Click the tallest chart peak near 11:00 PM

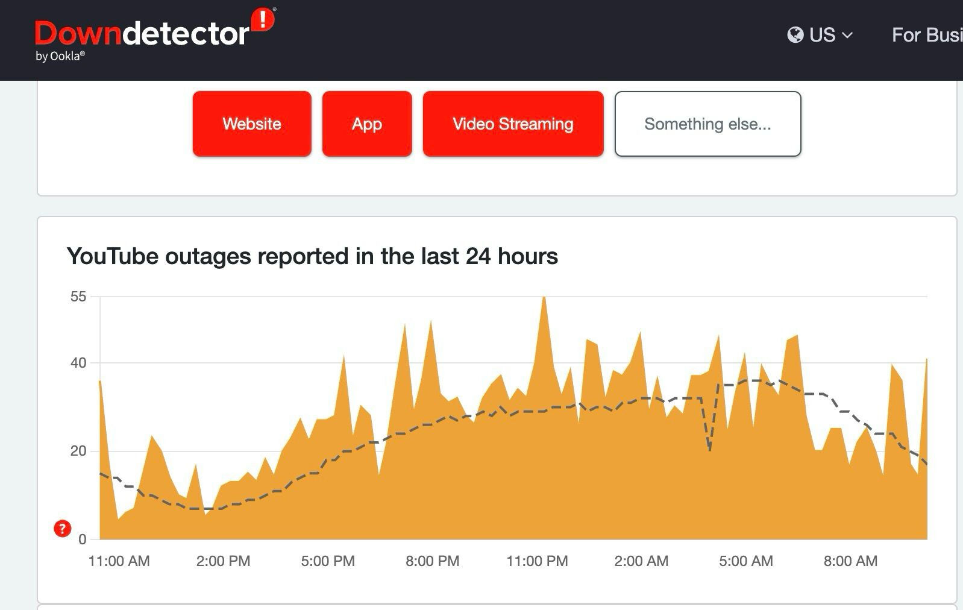point(544,298)
